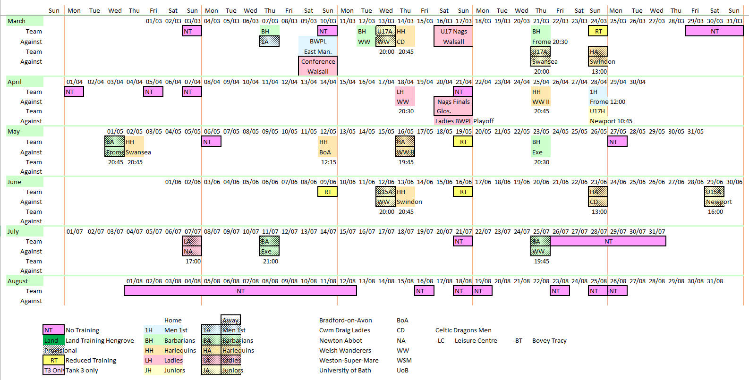Select the Away header in the legend

tap(230, 321)
